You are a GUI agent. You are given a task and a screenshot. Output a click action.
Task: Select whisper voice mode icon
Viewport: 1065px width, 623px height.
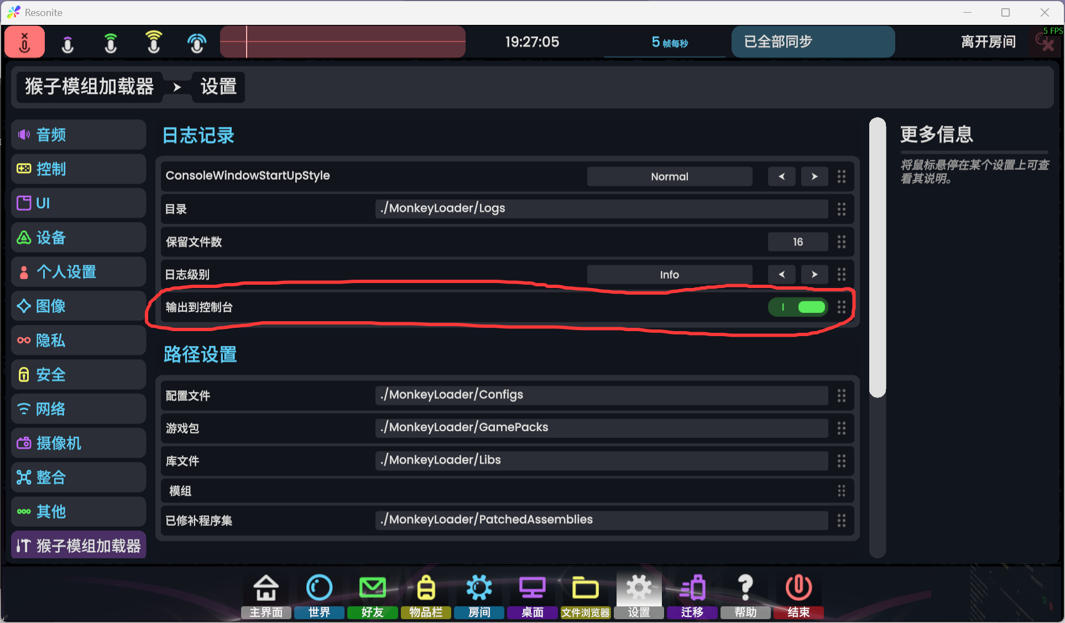click(x=67, y=43)
